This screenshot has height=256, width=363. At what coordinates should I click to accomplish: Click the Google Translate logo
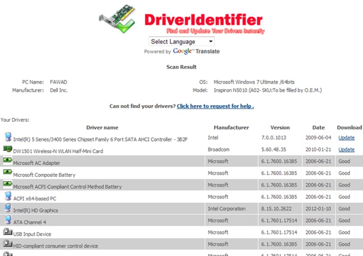pyautogui.click(x=196, y=51)
